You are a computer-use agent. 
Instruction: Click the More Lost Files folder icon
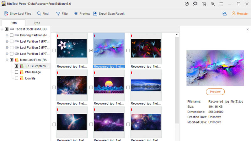click(x=17, y=60)
